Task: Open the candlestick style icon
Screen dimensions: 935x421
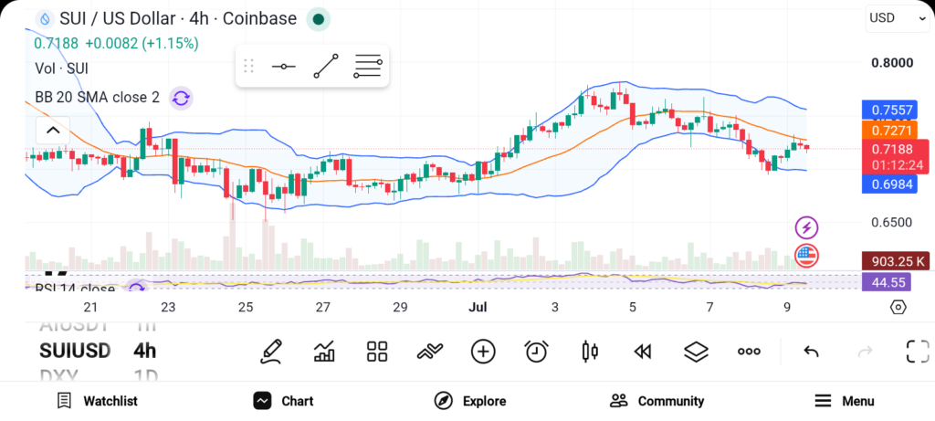Action: [590, 352]
